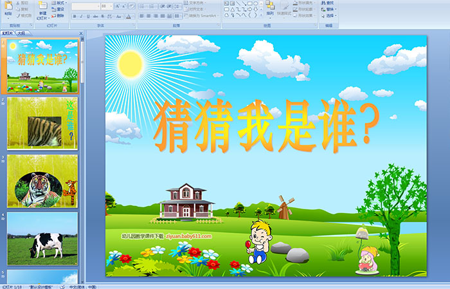Open the Change Case (Aa) dropdown

[x=119, y=16]
